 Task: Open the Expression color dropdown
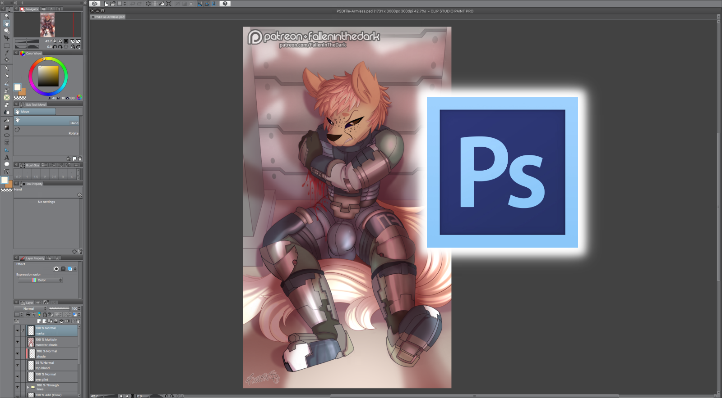pyautogui.click(x=41, y=280)
